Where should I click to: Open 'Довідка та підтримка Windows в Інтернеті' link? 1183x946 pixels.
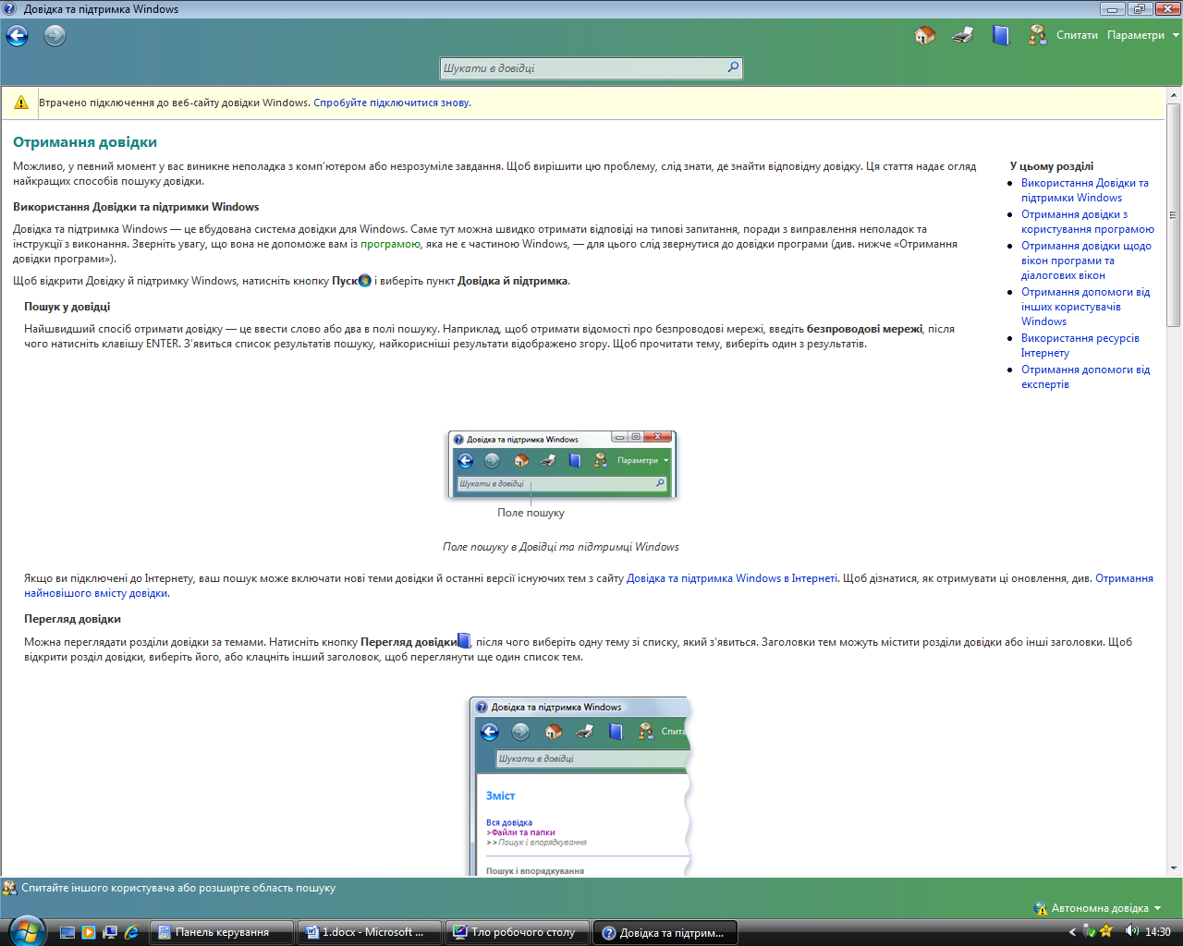(x=732, y=578)
